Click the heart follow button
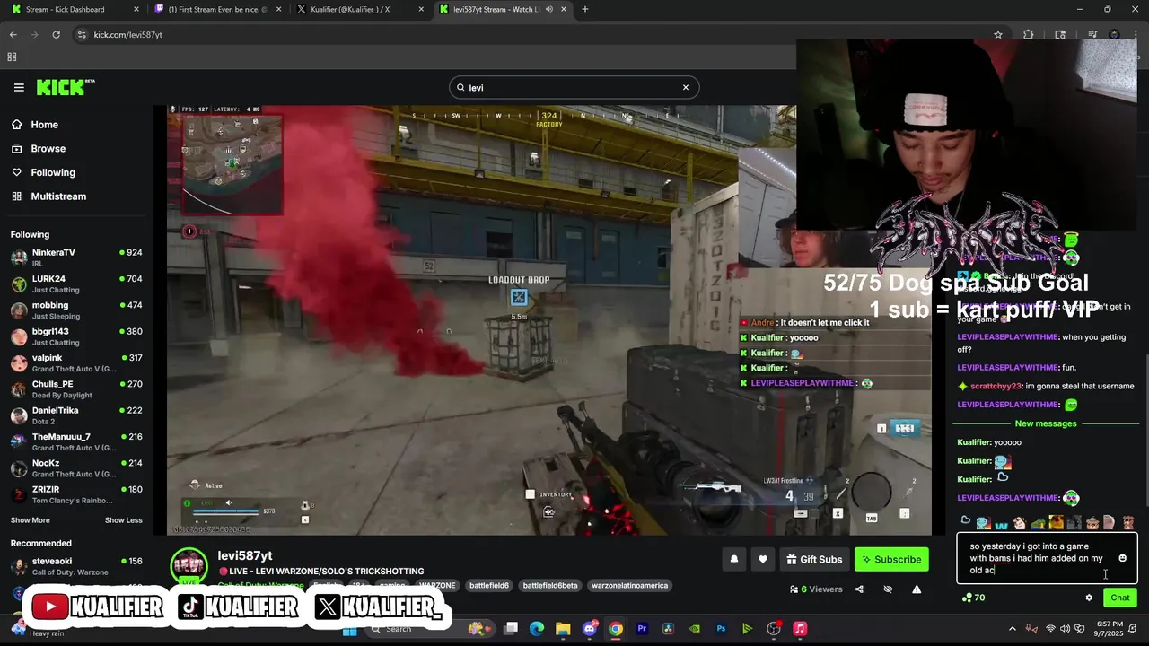1149x646 pixels. [763, 559]
